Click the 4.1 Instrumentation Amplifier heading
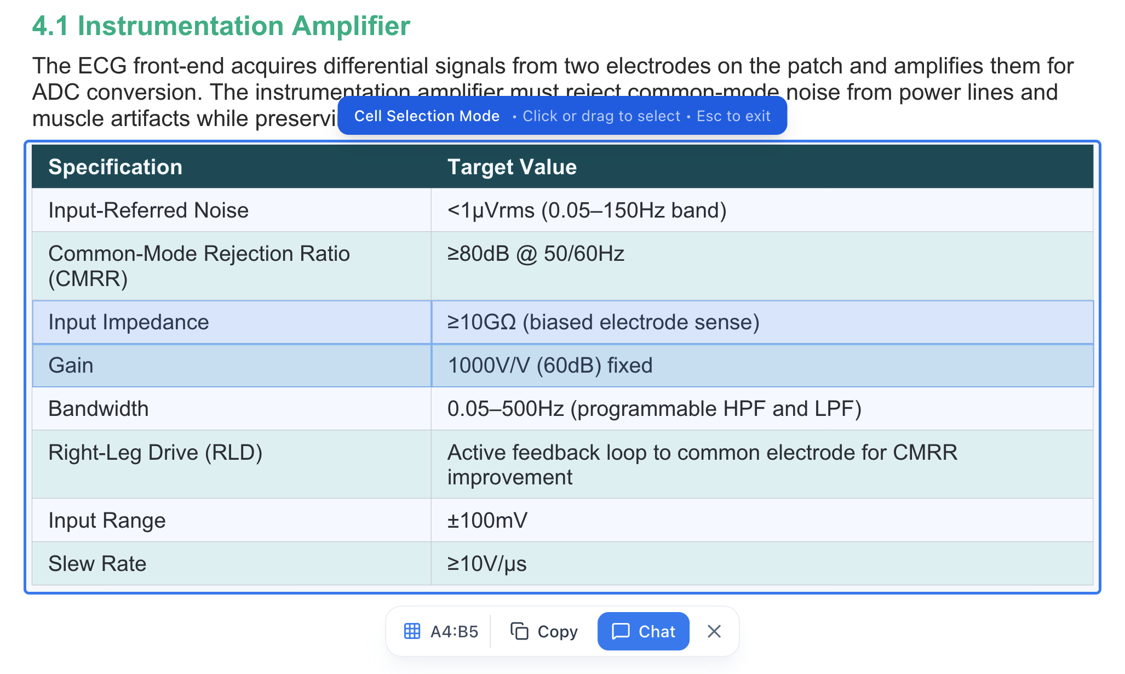1125x674 pixels. (220, 25)
